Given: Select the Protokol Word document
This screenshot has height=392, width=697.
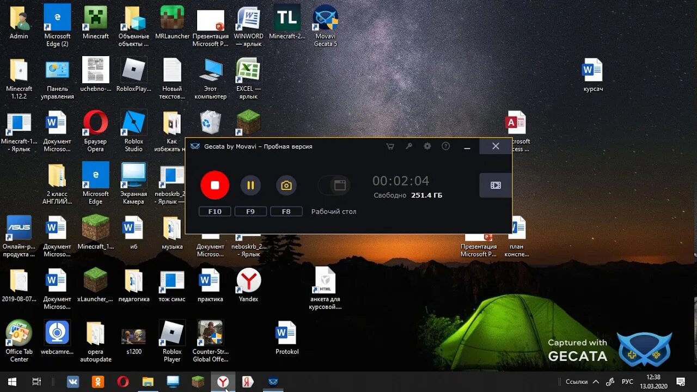Looking at the screenshot, I should click(x=287, y=338).
